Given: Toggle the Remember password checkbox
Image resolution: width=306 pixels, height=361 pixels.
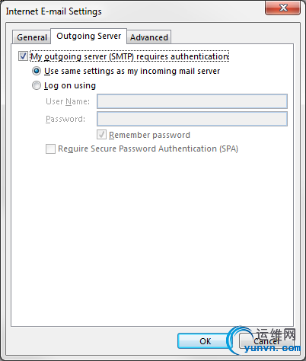Looking at the screenshot, I should [x=101, y=135].
